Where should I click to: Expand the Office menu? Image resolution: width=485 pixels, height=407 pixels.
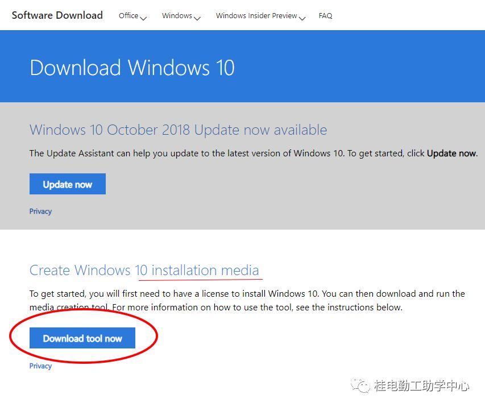pyautogui.click(x=132, y=16)
